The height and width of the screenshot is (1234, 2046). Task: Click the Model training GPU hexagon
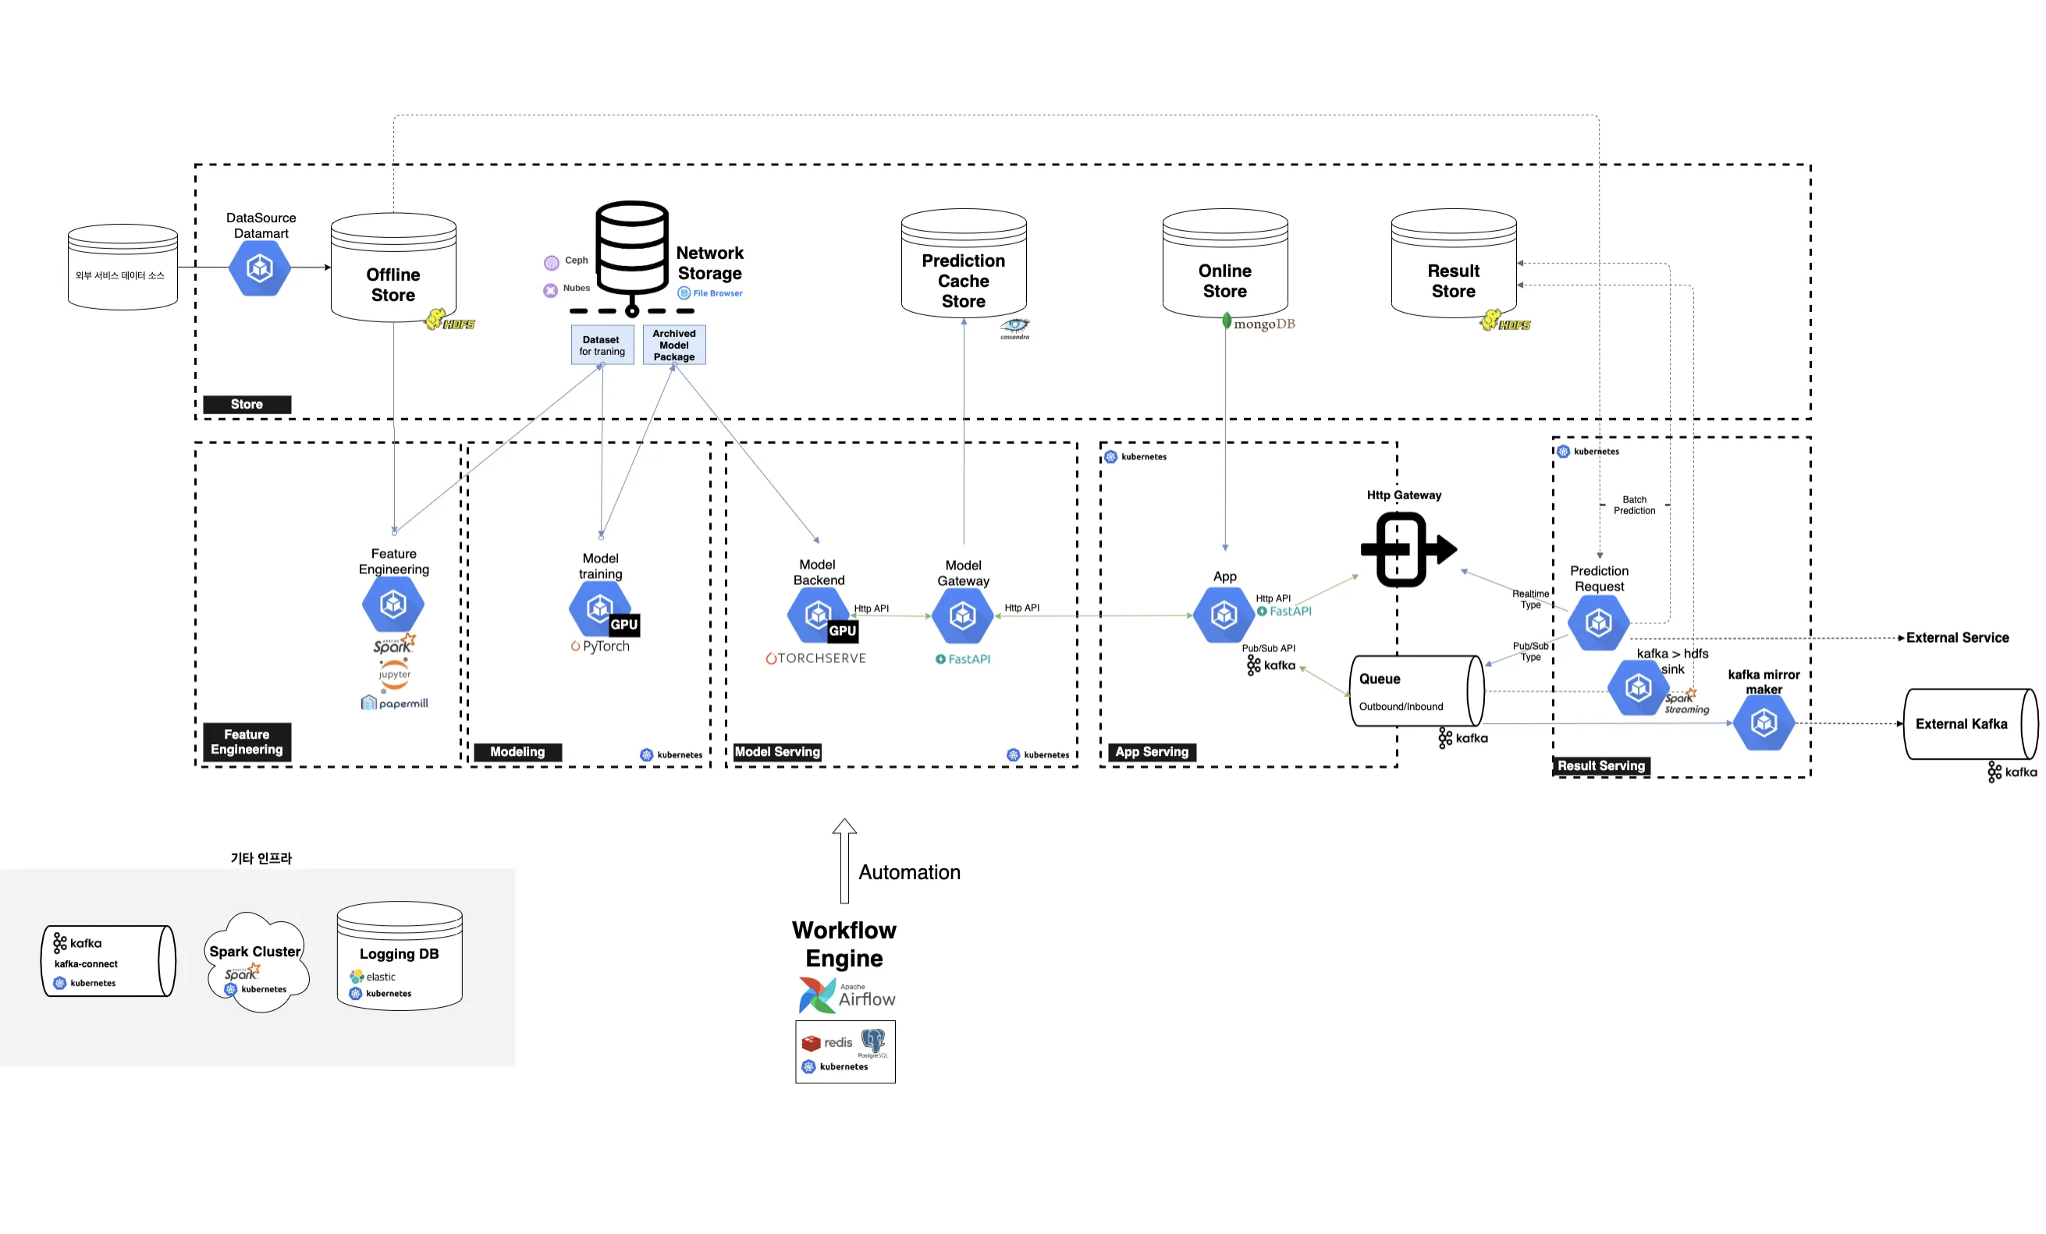(x=599, y=609)
